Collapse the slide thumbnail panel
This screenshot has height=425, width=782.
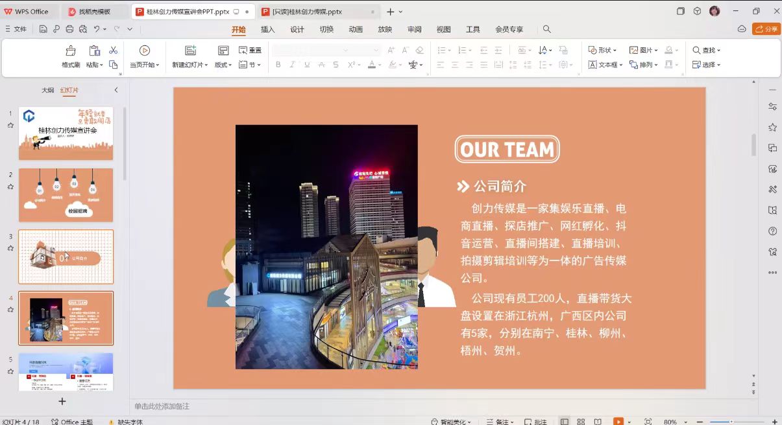[116, 90]
